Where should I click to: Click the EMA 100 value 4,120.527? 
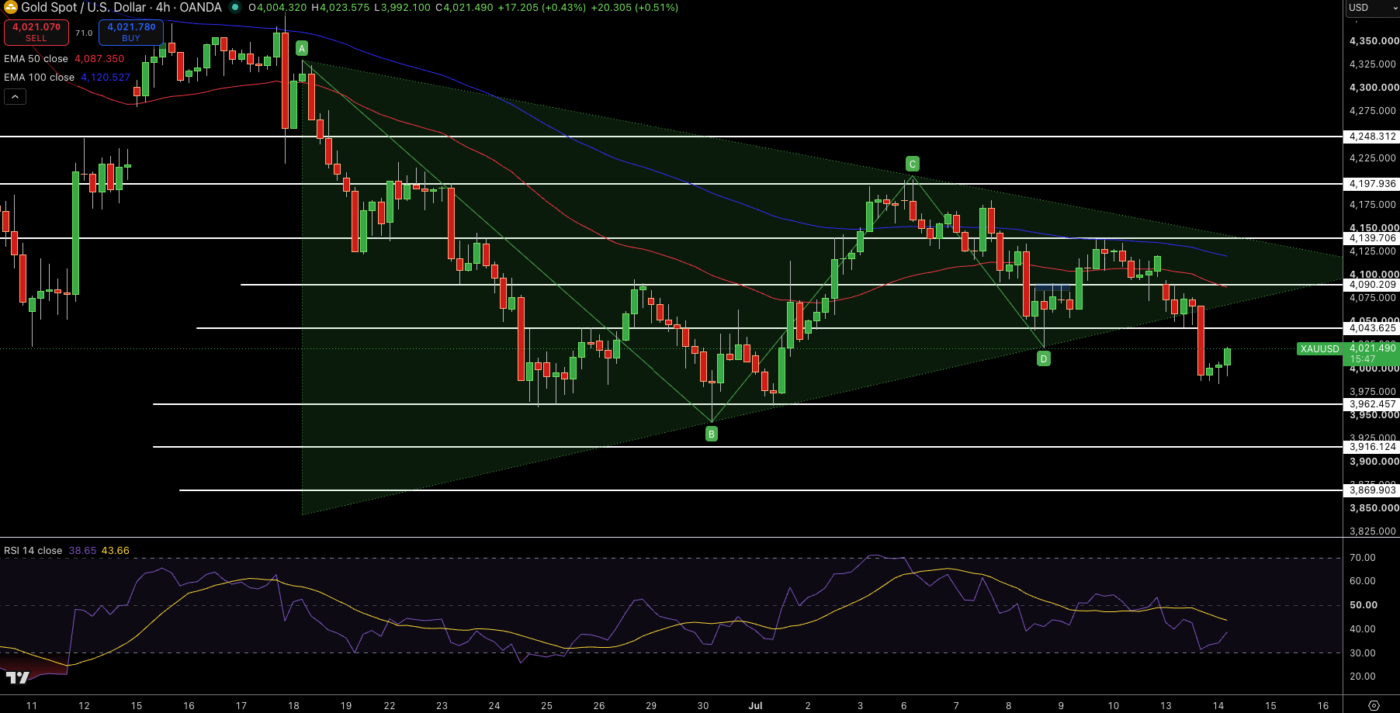point(106,78)
